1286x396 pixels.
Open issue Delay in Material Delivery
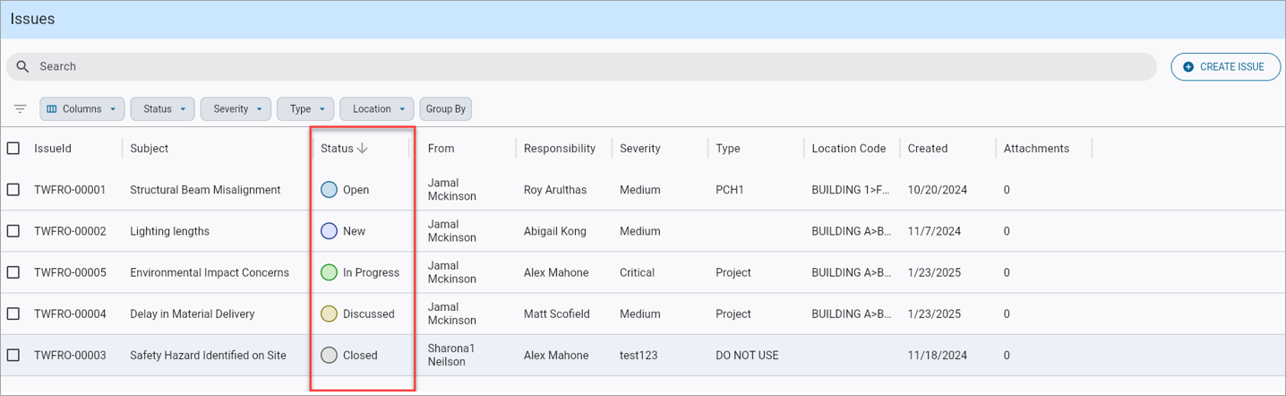[x=193, y=314]
